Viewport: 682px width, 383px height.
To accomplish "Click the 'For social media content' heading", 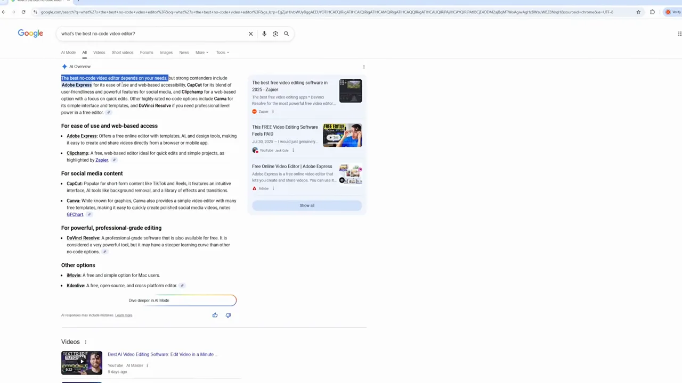I will pos(92,173).
